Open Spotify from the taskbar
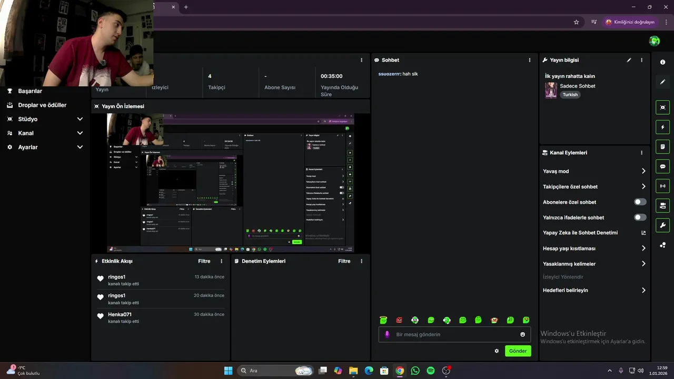Screen dimensions: 674x379 pyautogui.click(x=431, y=371)
